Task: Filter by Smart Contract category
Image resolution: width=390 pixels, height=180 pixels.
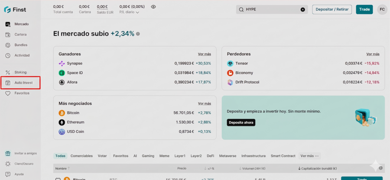Action: pyautogui.click(x=283, y=156)
